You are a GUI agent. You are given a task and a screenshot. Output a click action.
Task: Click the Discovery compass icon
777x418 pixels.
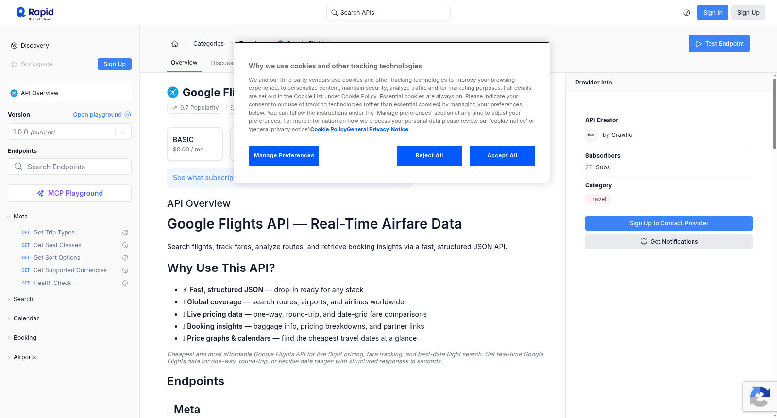pos(14,46)
